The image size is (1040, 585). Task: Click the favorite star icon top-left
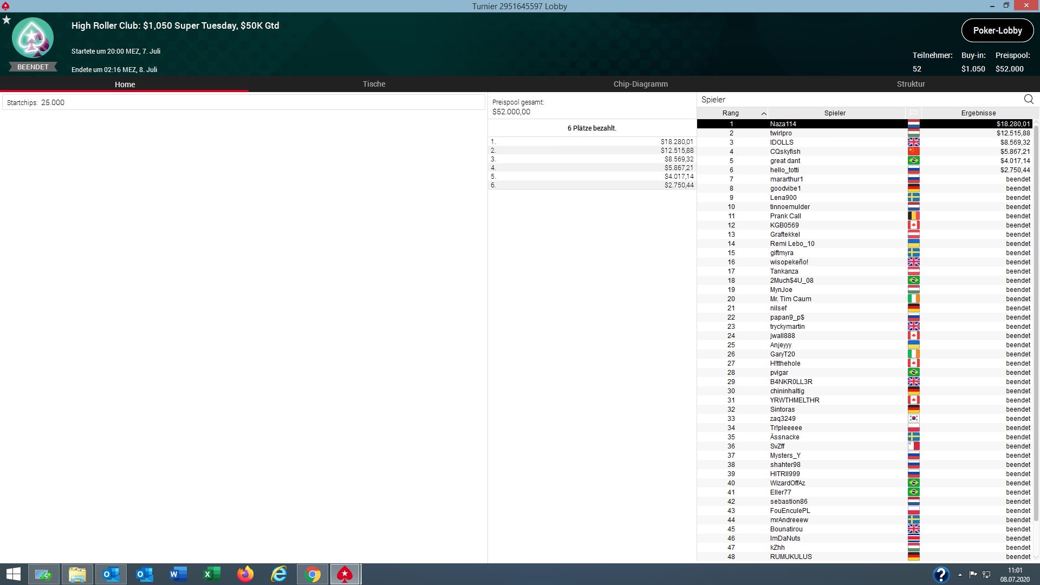[6, 20]
